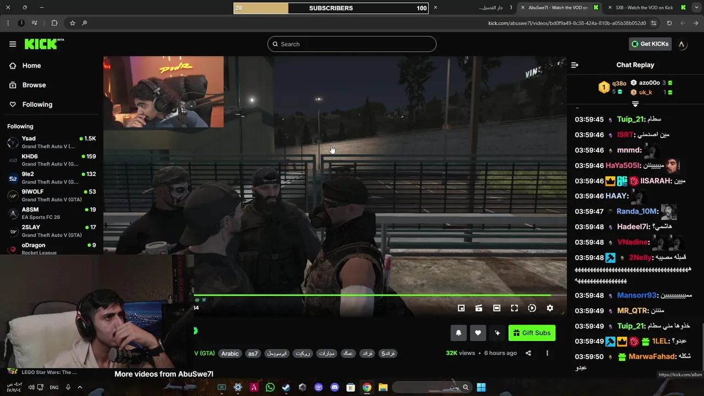Image resolution: width=704 pixels, height=396 pixels.
Task: Click username ISRT in chat
Action: (x=625, y=135)
